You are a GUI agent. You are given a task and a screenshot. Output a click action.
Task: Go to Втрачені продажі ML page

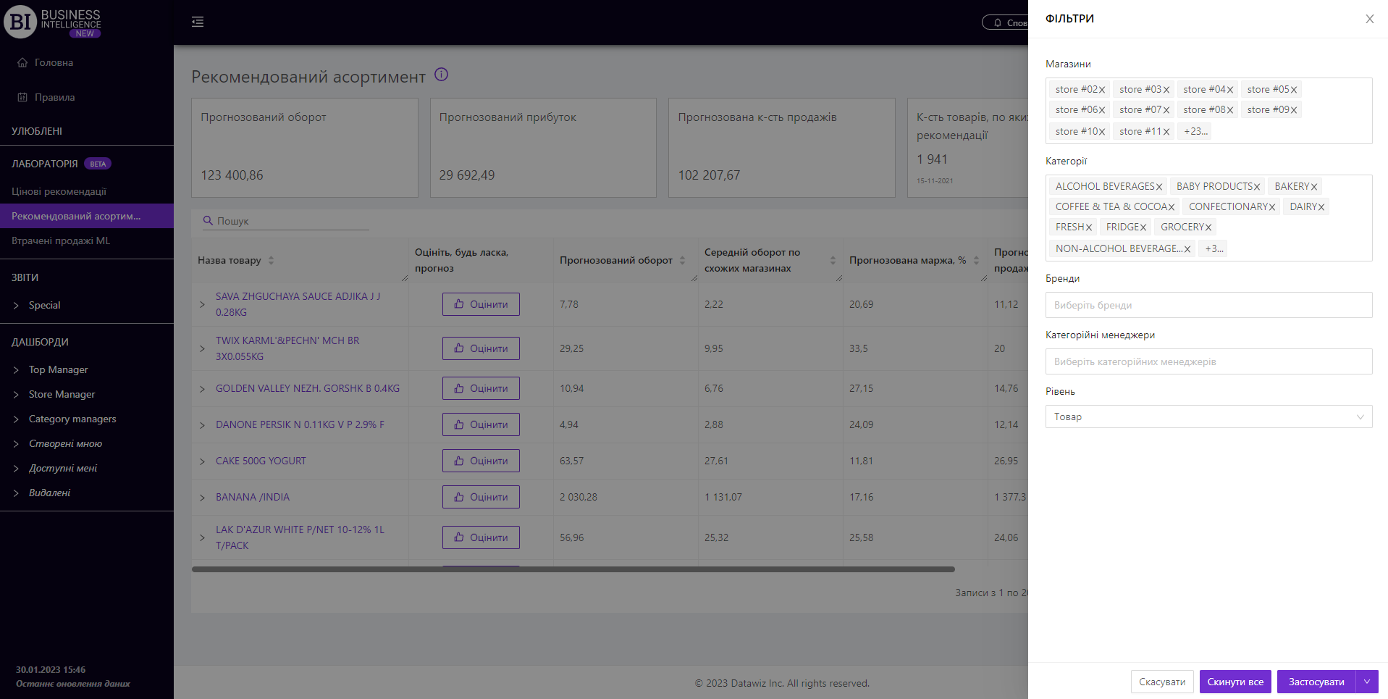(61, 240)
